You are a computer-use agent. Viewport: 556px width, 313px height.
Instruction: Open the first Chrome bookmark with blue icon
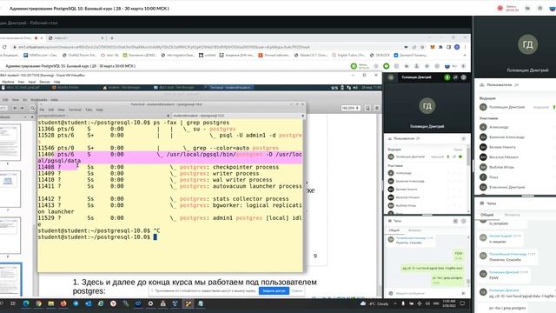click(x=41, y=55)
